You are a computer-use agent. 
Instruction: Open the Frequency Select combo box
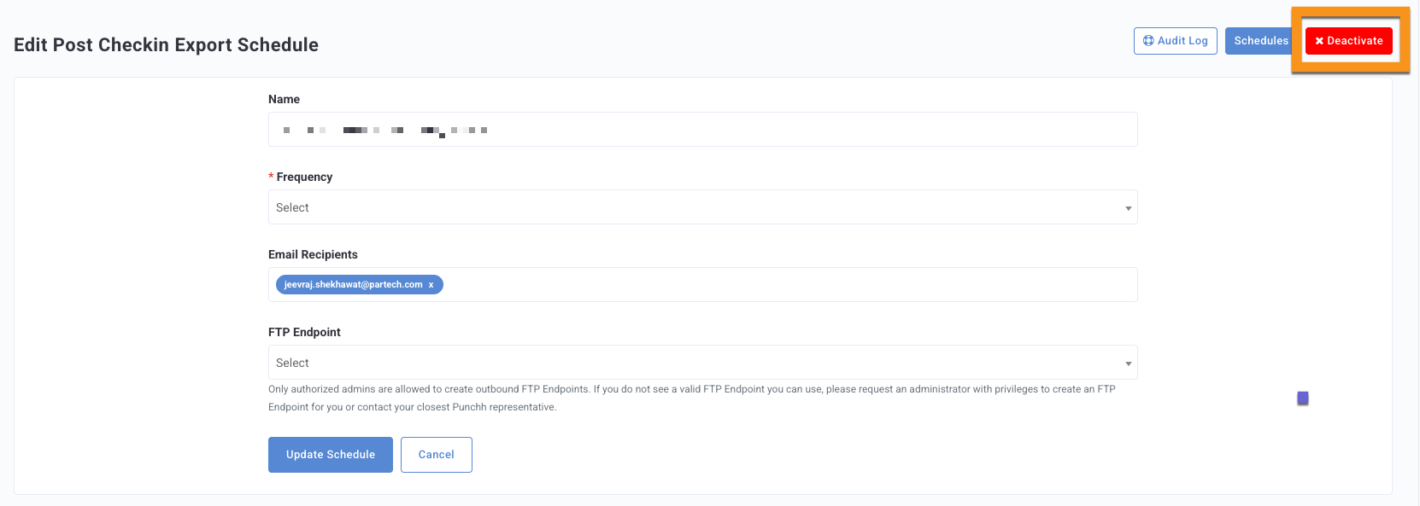coord(702,207)
